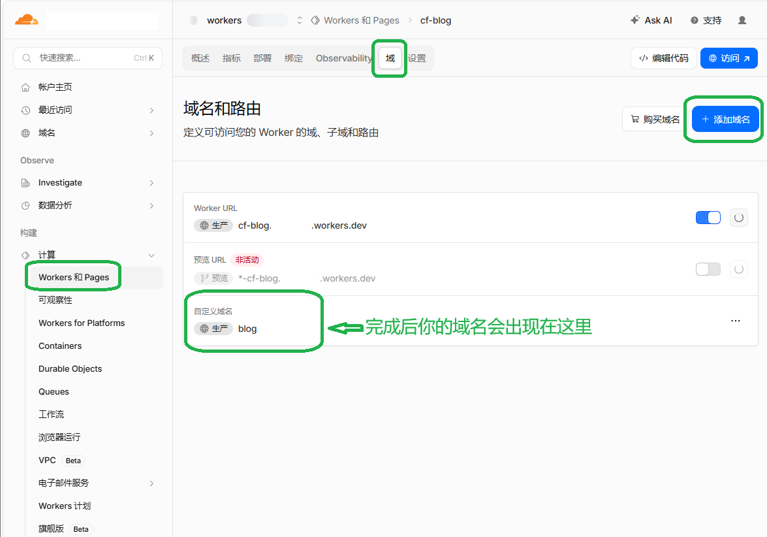Expand the 电子邮件服务 chevron
The image size is (767, 537).
pos(151,483)
